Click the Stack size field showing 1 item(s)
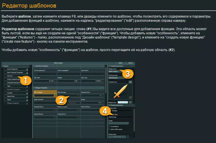The height and width of the screenshot is (143, 216). (91, 81)
